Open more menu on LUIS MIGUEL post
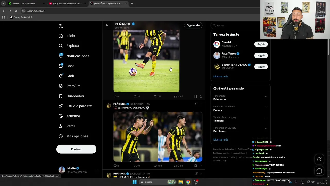The height and width of the screenshot is (186, 330). coord(201,174)
